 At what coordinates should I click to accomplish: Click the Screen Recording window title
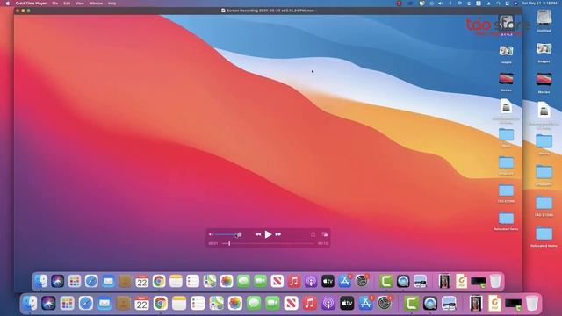coord(270,11)
